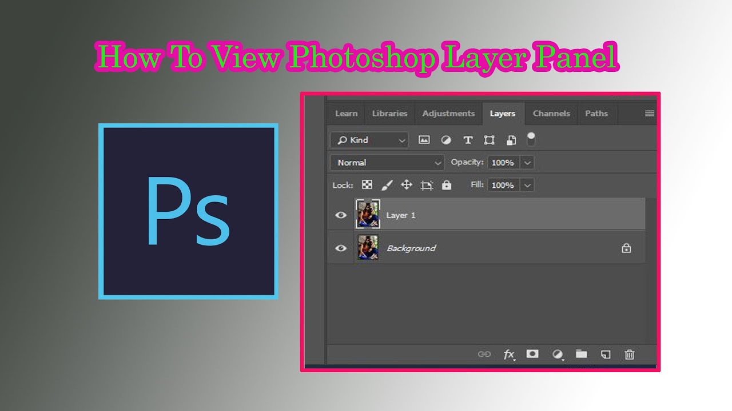The image size is (732, 411).
Task: Click the Fill value field
Action: (x=503, y=185)
